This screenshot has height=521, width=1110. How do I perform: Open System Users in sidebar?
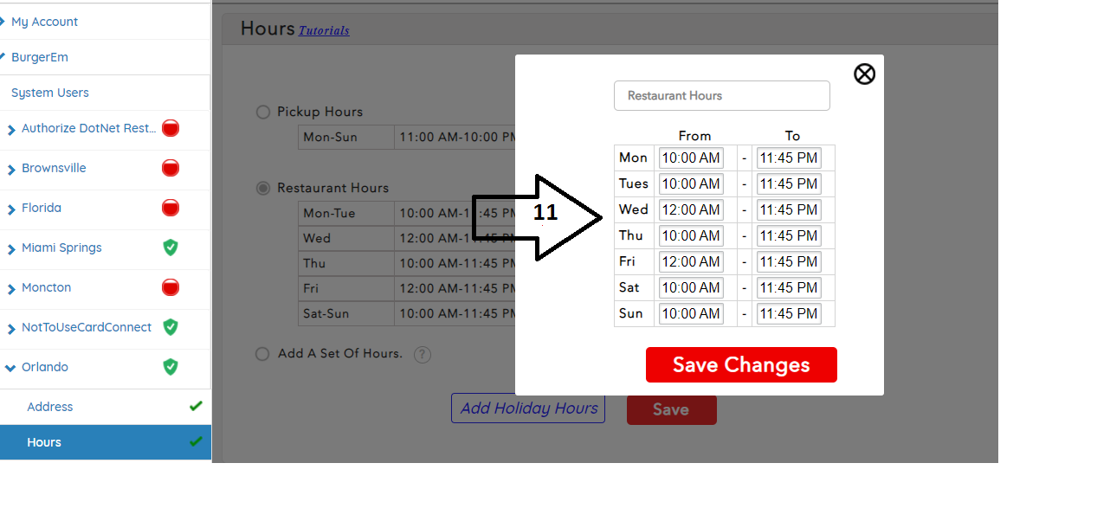tap(49, 93)
